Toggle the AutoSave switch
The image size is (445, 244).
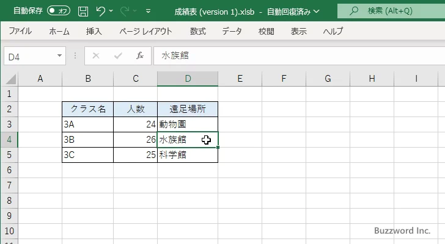(x=59, y=11)
